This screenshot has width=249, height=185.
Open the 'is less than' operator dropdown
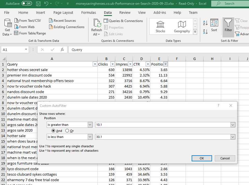[x=90, y=137]
